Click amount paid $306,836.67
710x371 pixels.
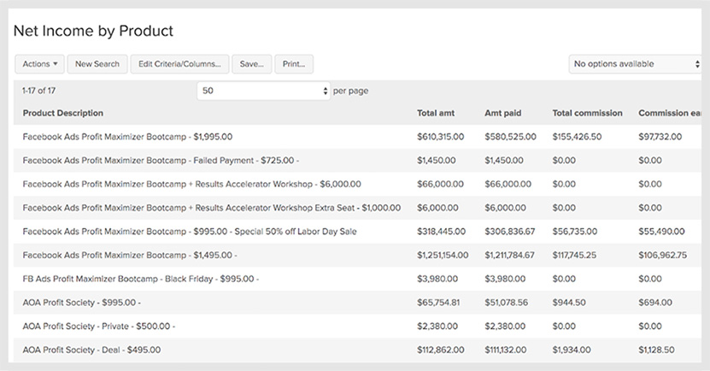tap(510, 232)
